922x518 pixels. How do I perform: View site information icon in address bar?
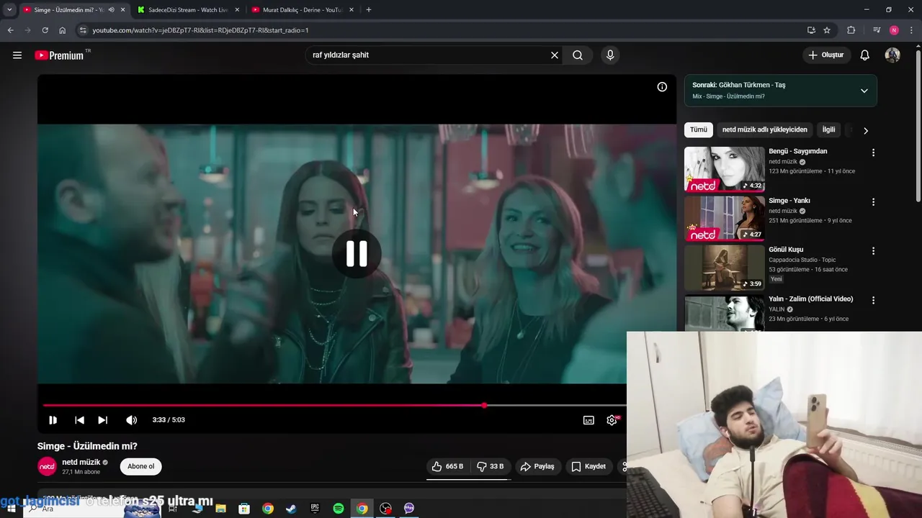(83, 30)
